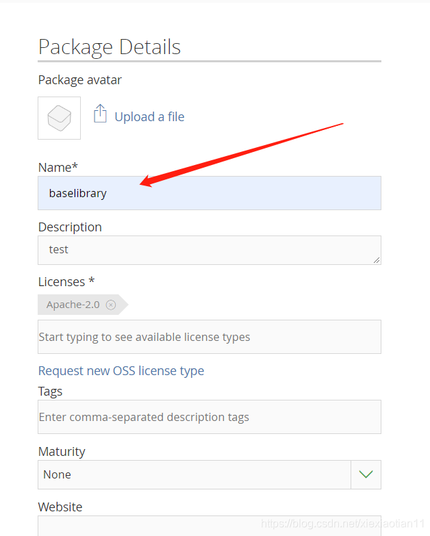Focus the Name field containing baselibrary
Screen dimensions: 430x536
pyautogui.click(x=210, y=193)
